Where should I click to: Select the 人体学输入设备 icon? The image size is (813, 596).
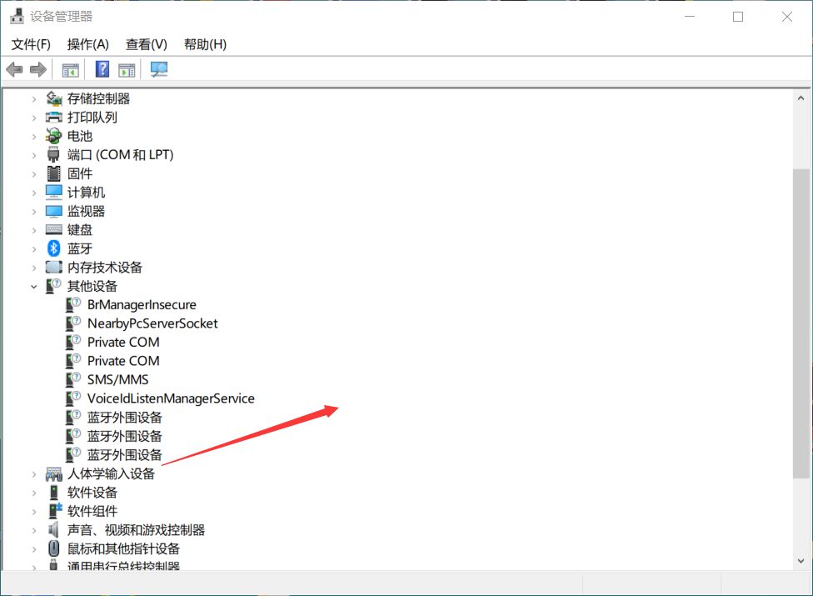coord(54,473)
